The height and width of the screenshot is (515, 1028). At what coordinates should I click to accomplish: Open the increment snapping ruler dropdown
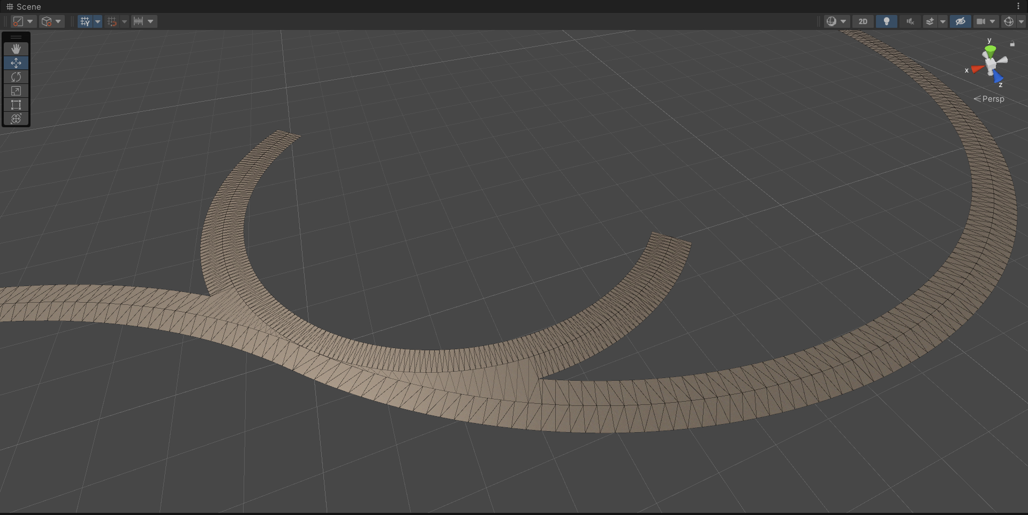pos(144,21)
